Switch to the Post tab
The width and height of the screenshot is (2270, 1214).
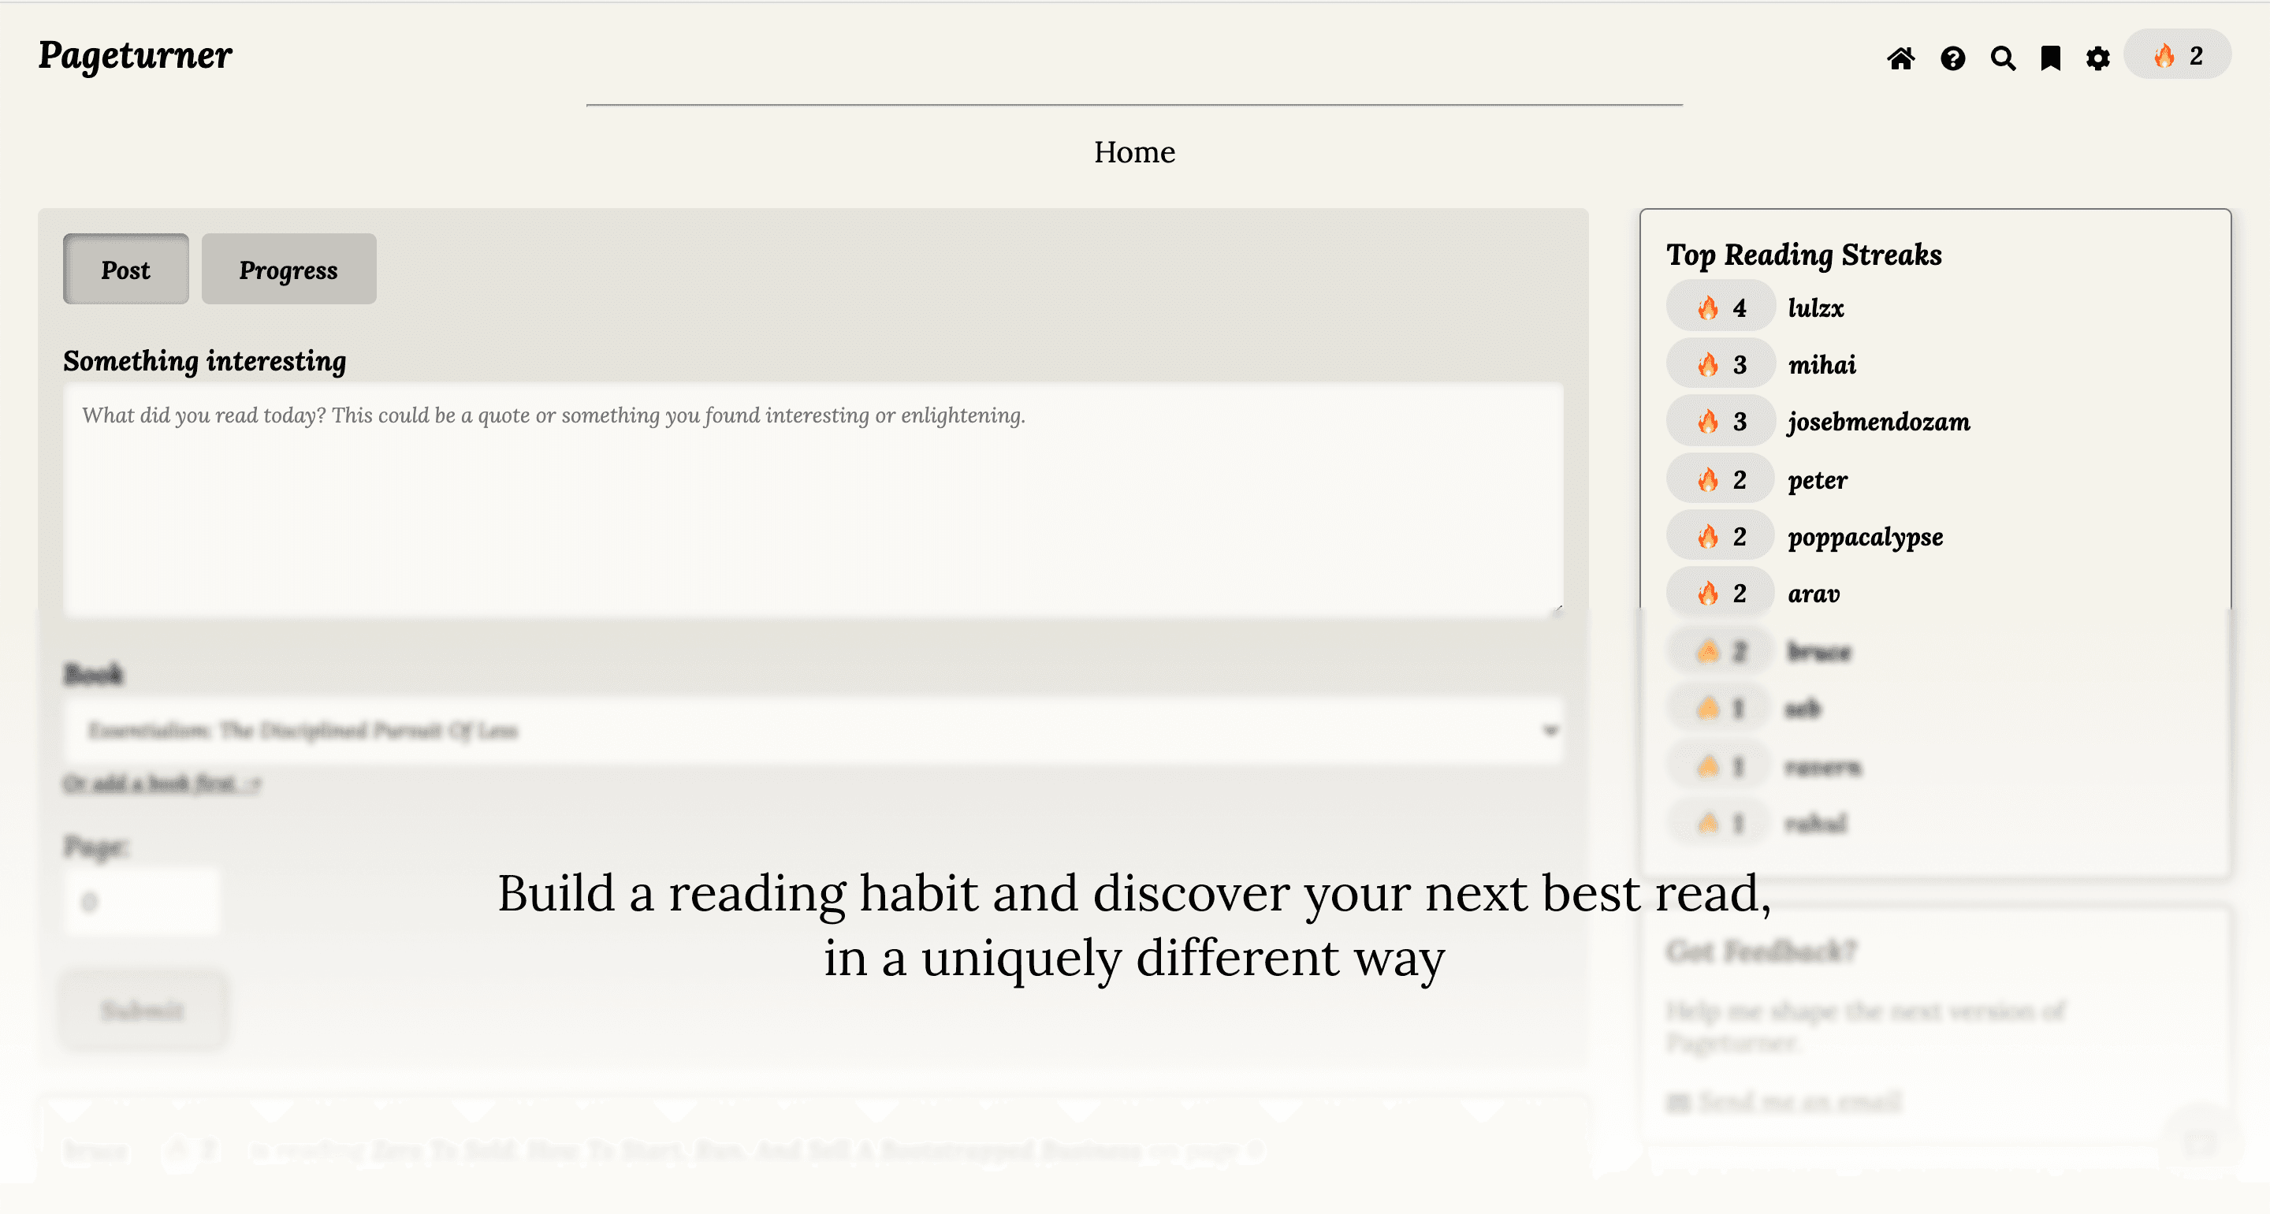tap(125, 270)
